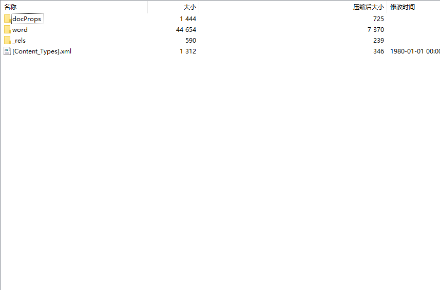The width and height of the screenshot is (440, 290).
Task: Select the _rels folder name
Action: point(19,41)
